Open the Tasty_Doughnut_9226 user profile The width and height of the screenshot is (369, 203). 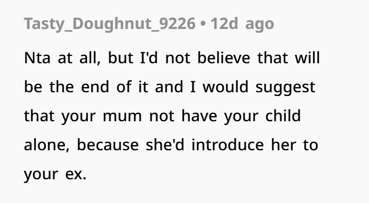coord(110,24)
